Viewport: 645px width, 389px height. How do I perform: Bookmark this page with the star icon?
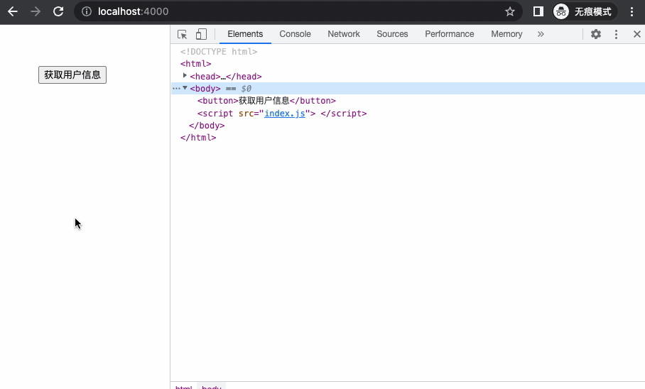pos(509,11)
